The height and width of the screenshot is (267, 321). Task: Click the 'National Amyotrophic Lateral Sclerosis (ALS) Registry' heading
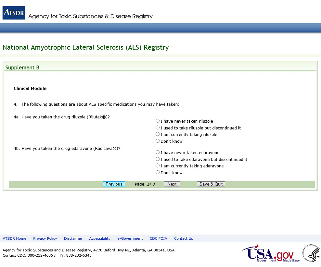point(85,47)
